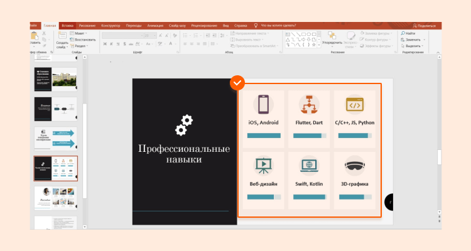Open the Макет layout dropdown

point(81,33)
